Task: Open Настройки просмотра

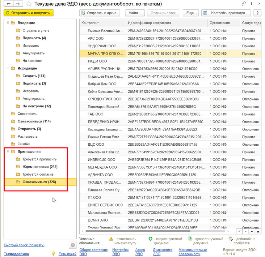Action: tap(226, 13)
